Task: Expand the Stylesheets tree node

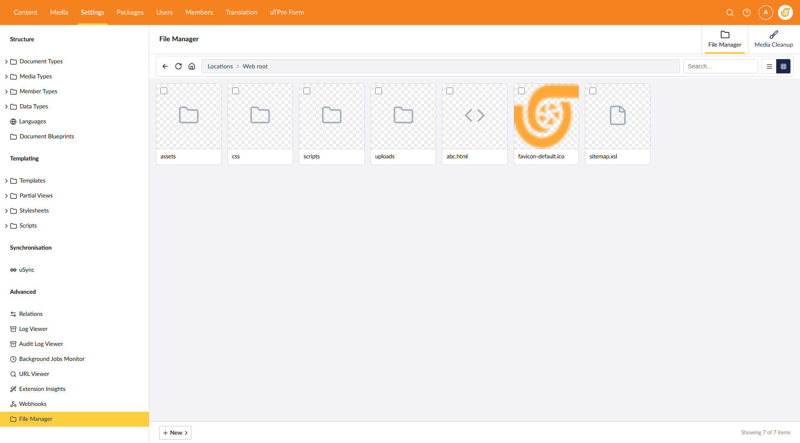Action: point(6,211)
